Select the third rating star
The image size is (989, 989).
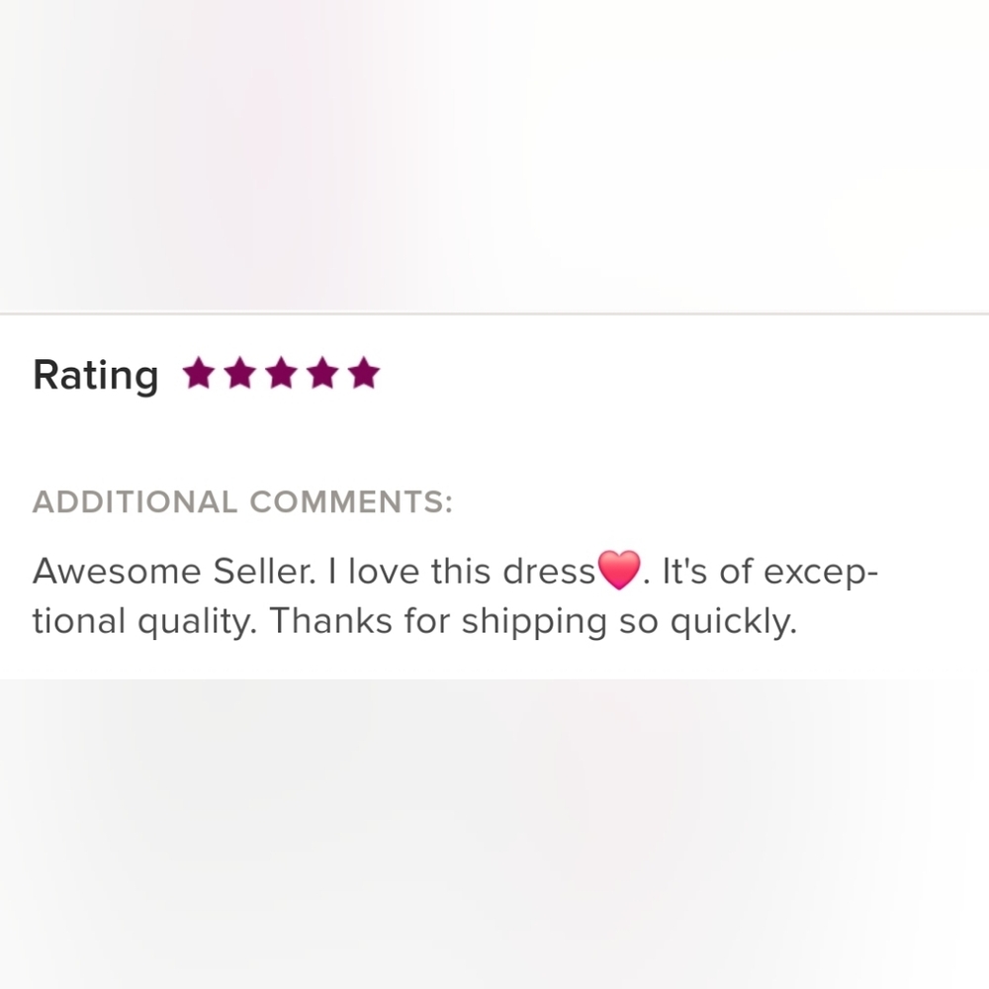pyautogui.click(x=282, y=374)
